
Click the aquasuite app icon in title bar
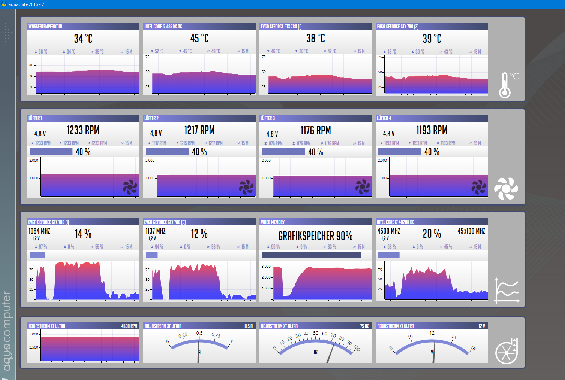tap(4, 4)
